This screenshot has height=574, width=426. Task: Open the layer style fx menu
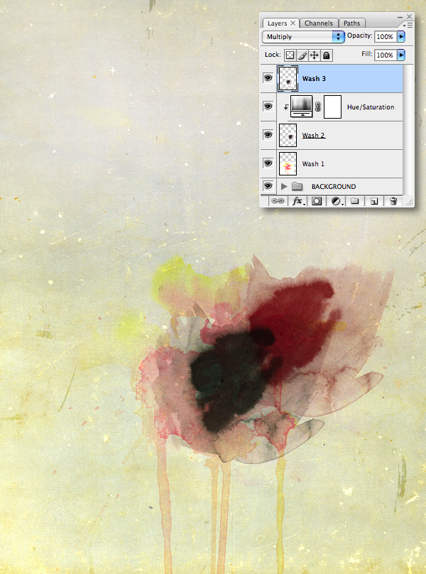point(298,201)
